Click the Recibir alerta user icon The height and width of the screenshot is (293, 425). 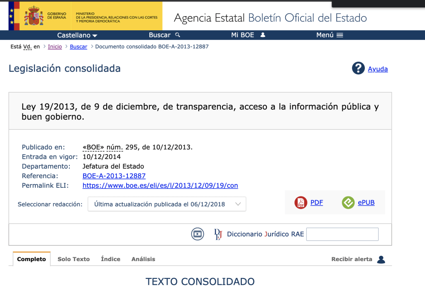tap(381, 259)
